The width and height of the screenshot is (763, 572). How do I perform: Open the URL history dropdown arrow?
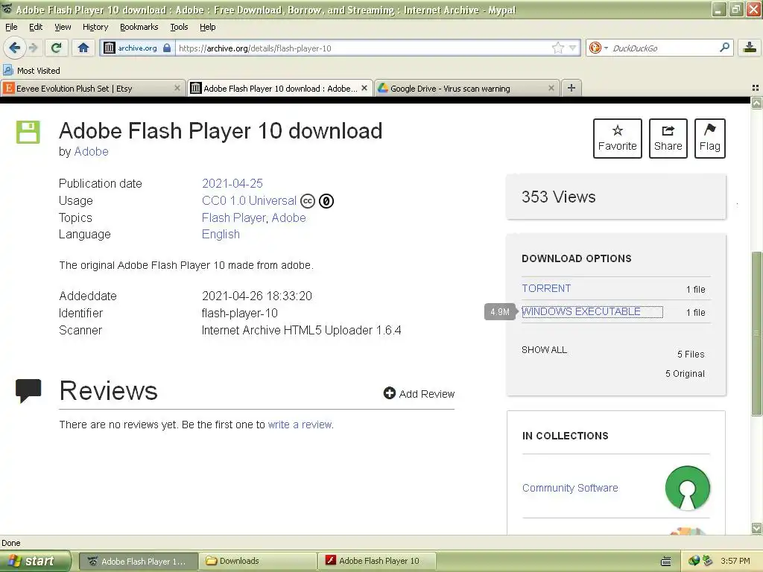point(573,48)
